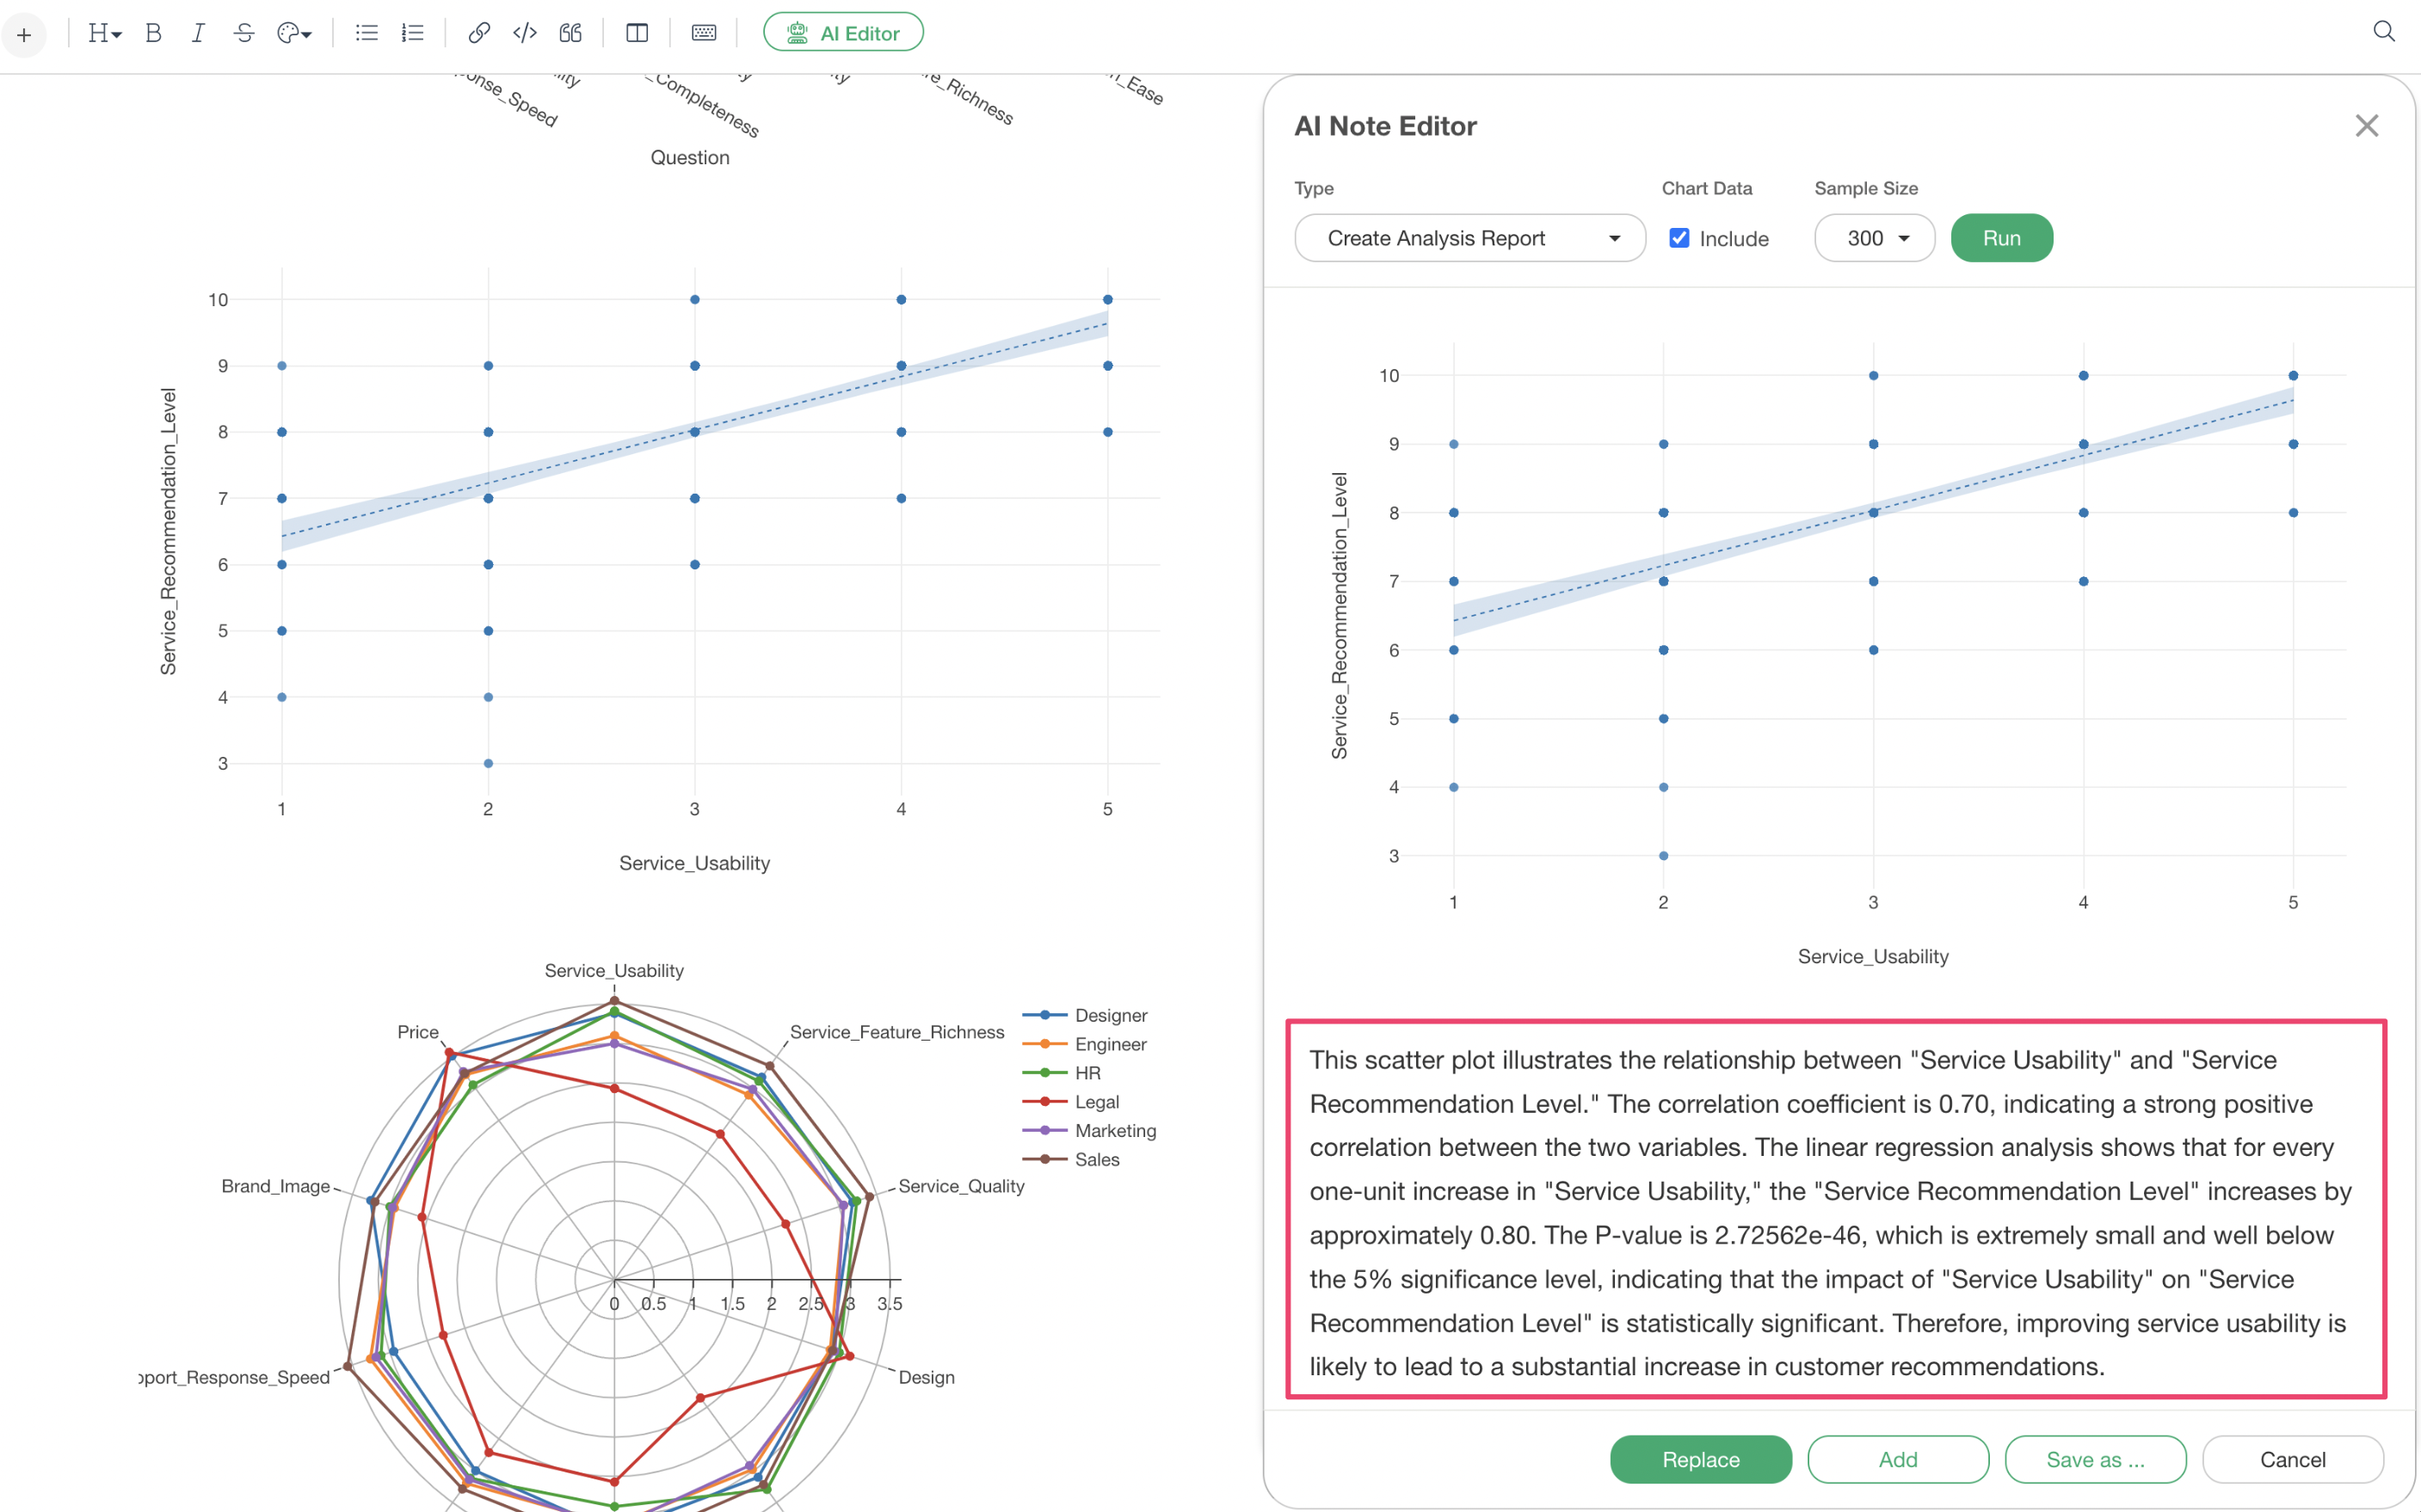Insert a code block
2421x1512 pixels.
pos(524,33)
